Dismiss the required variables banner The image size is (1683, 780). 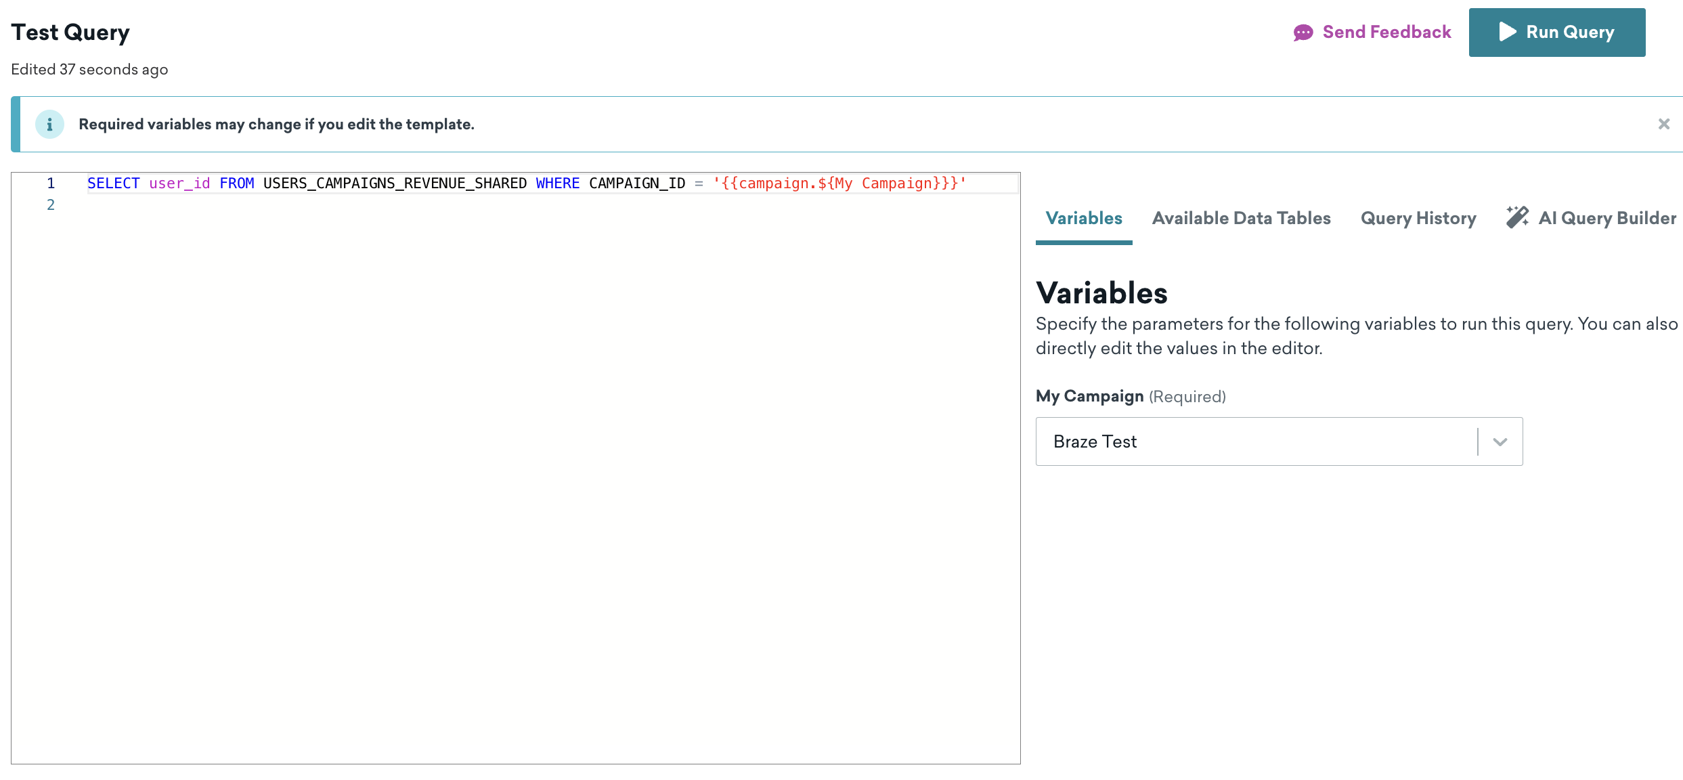click(x=1663, y=124)
